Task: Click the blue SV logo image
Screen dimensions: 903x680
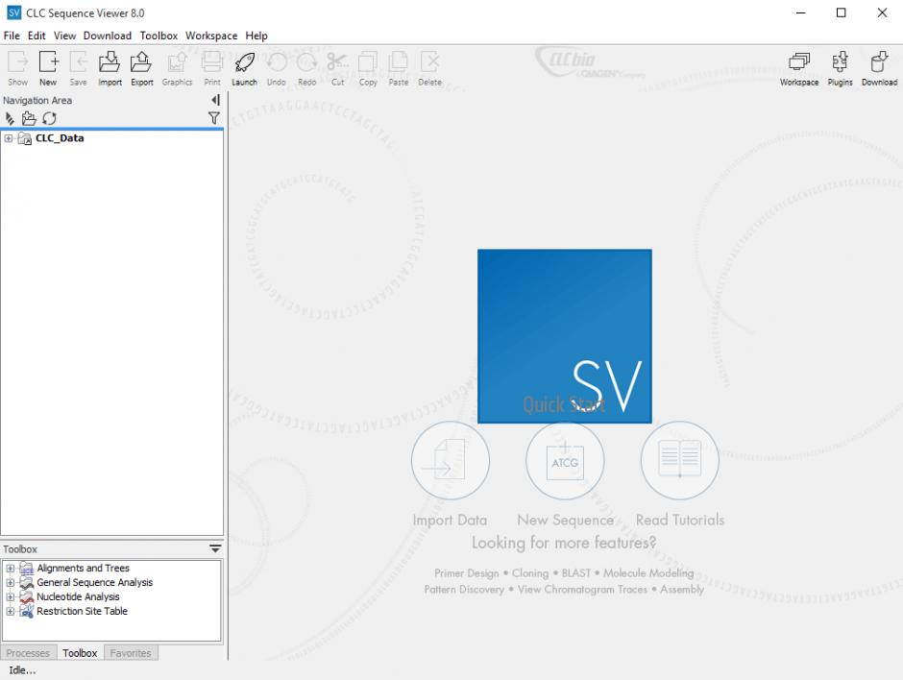Action: pyautogui.click(x=565, y=336)
